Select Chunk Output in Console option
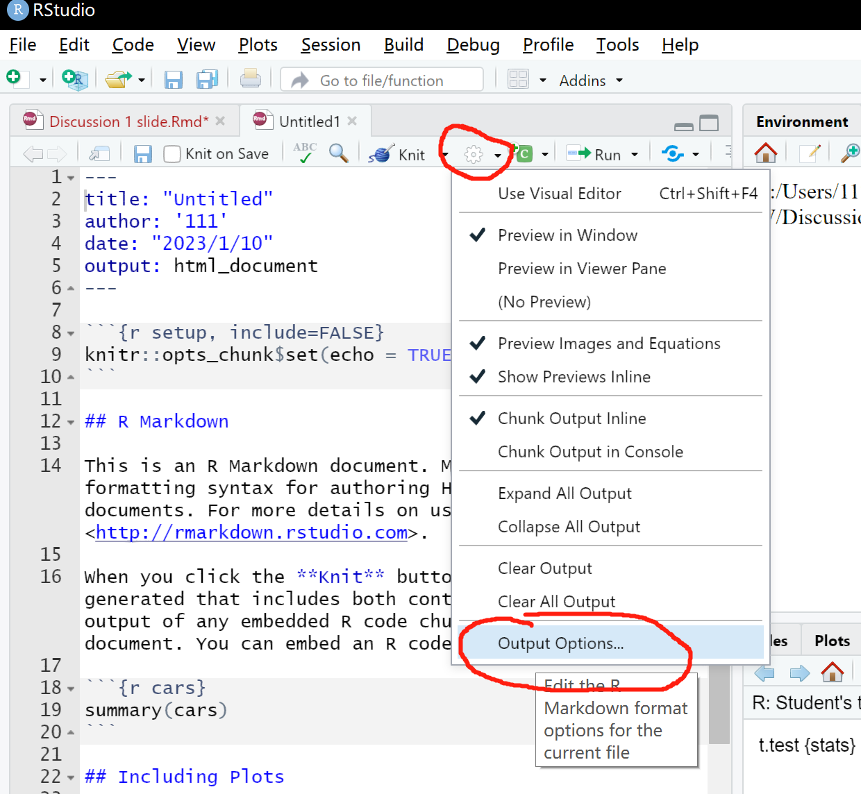The image size is (861, 794). click(611, 452)
